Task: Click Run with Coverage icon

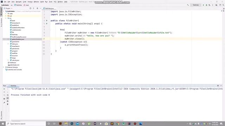Action: tap(210, 5)
